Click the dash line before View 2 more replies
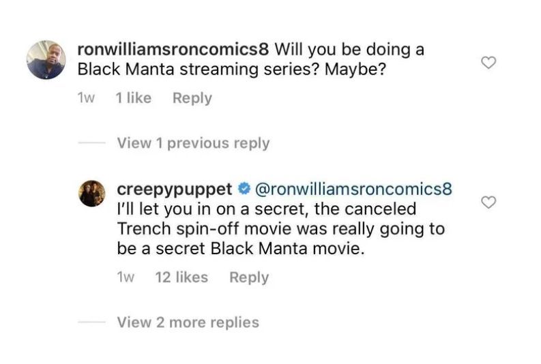The image size is (541, 364). [91, 322]
